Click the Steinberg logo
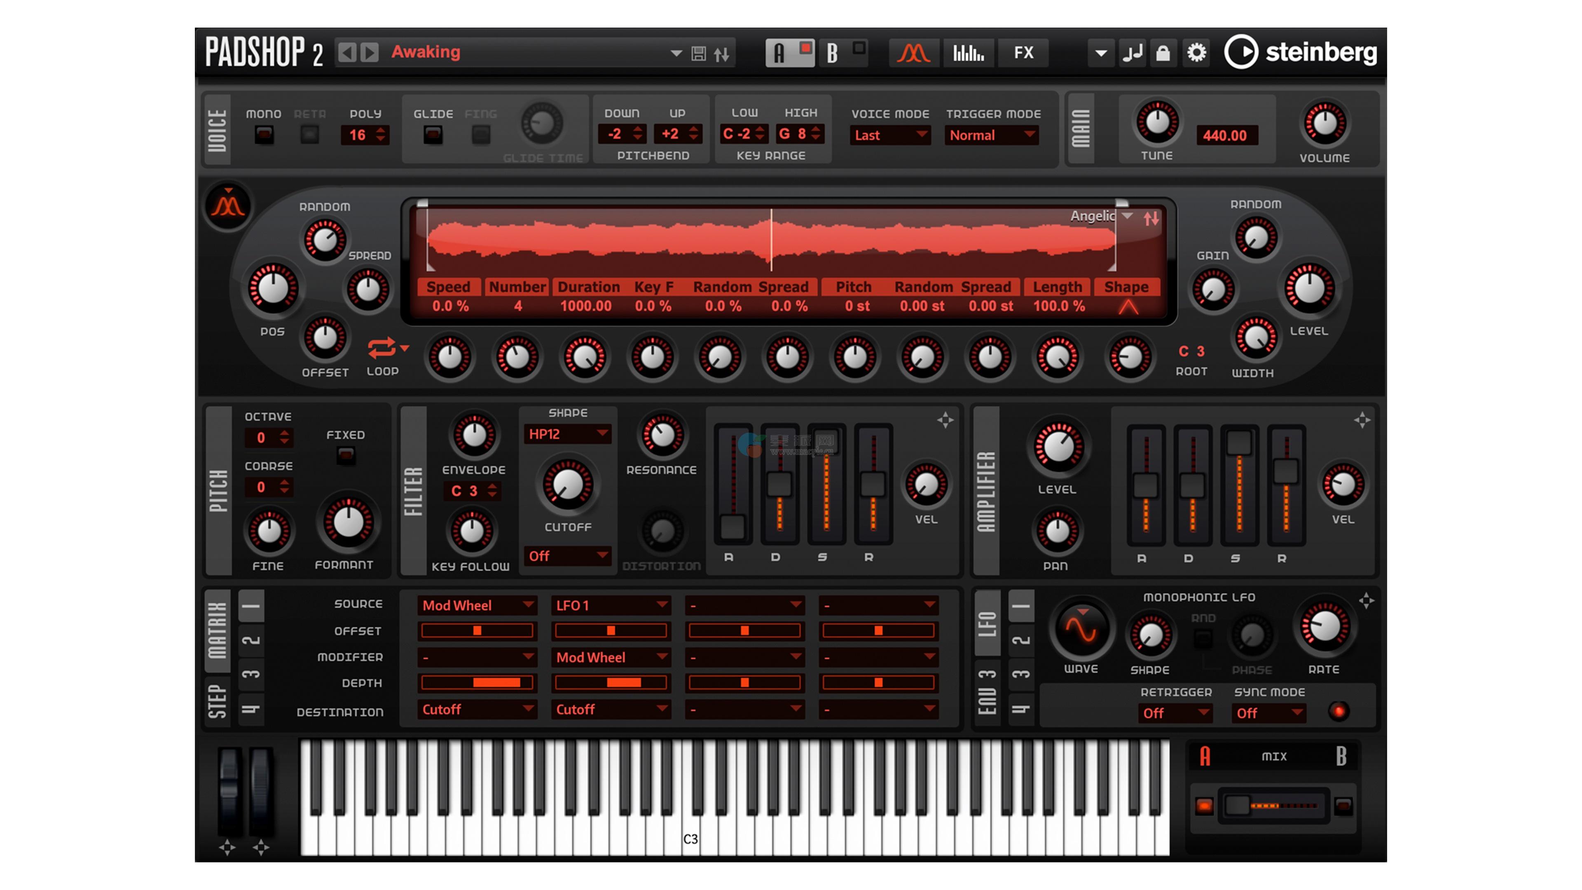 click(1301, 52)
